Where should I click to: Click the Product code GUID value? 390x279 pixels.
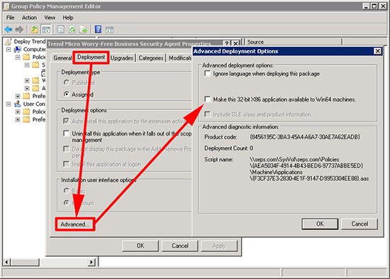305,137
